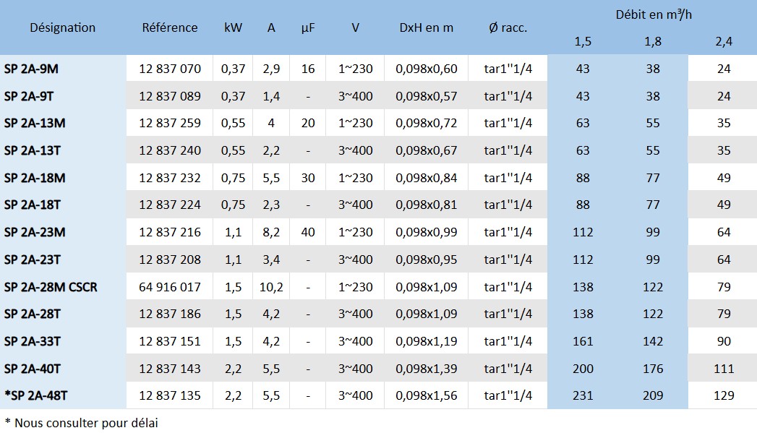Click the DxH en m header
This screenshot has height=433, width=757.
point(426,27)
